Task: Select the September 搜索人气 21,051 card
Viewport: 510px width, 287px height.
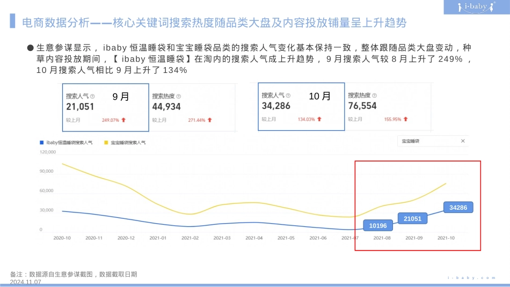Action: click(106, 108)
